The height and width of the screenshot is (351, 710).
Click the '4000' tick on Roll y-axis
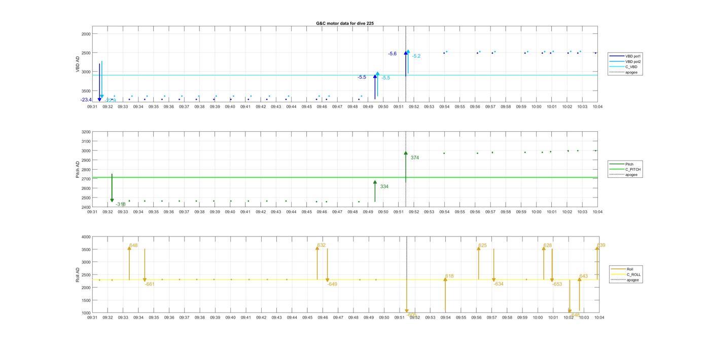point(86,237)
